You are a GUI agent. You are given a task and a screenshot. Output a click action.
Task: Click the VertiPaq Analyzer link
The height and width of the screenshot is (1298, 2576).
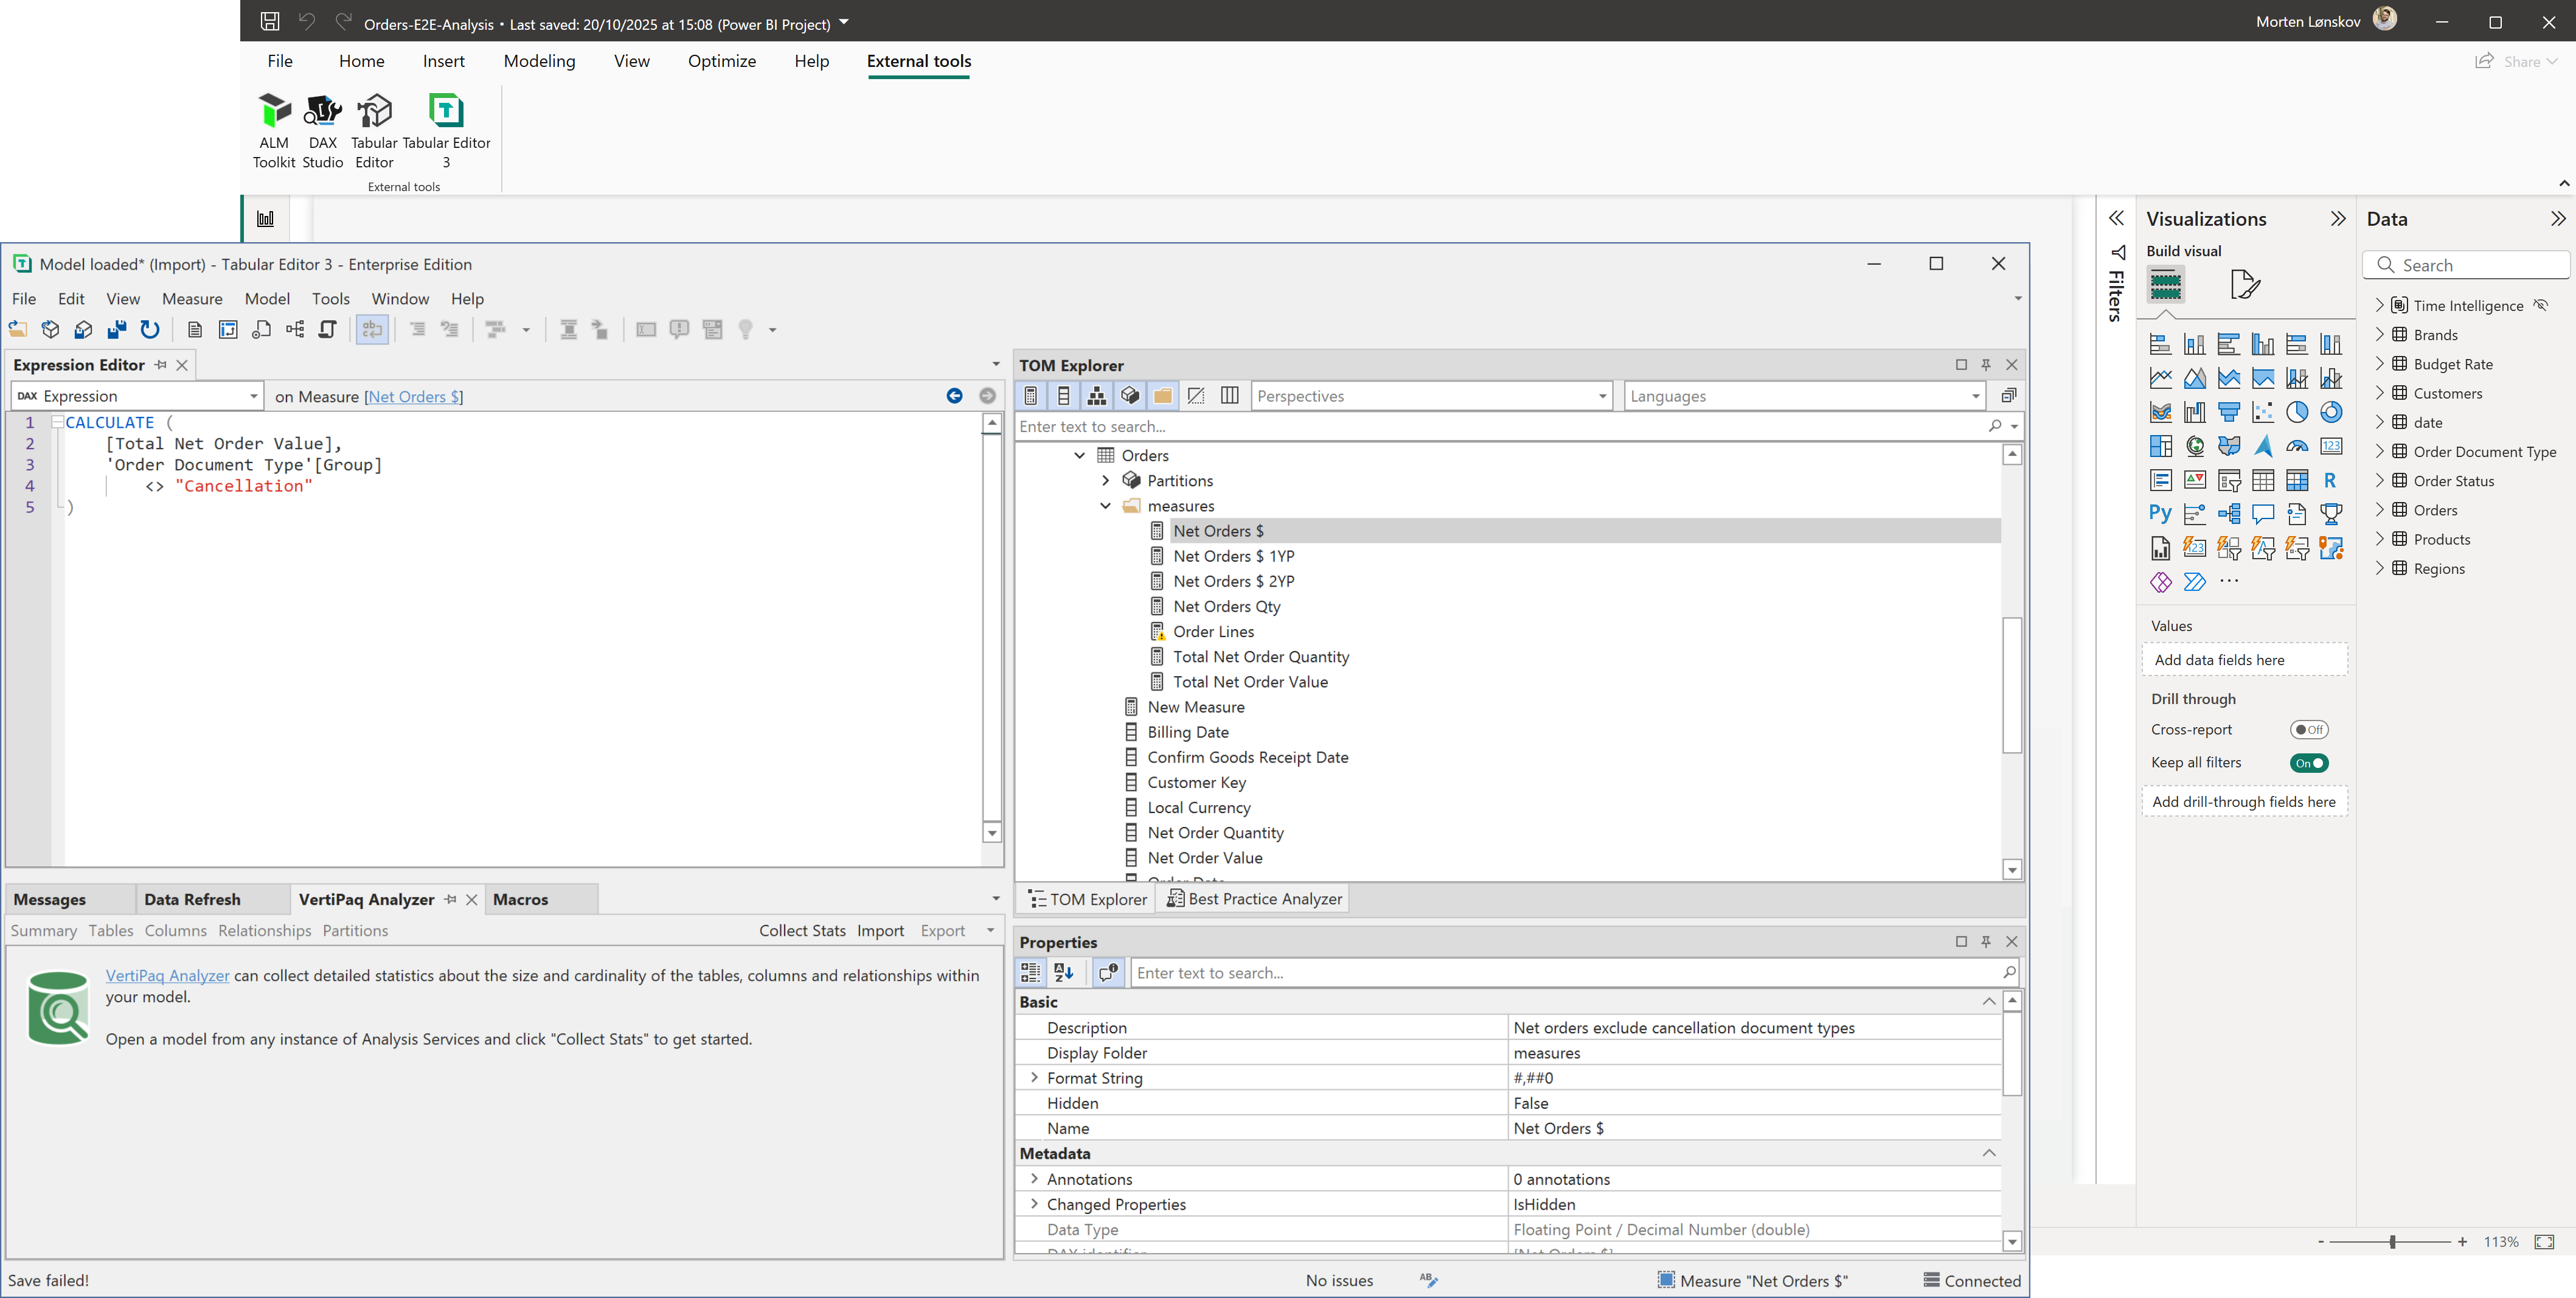tap(167, 975)
